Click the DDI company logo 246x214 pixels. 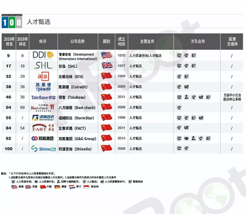(43, 56)
